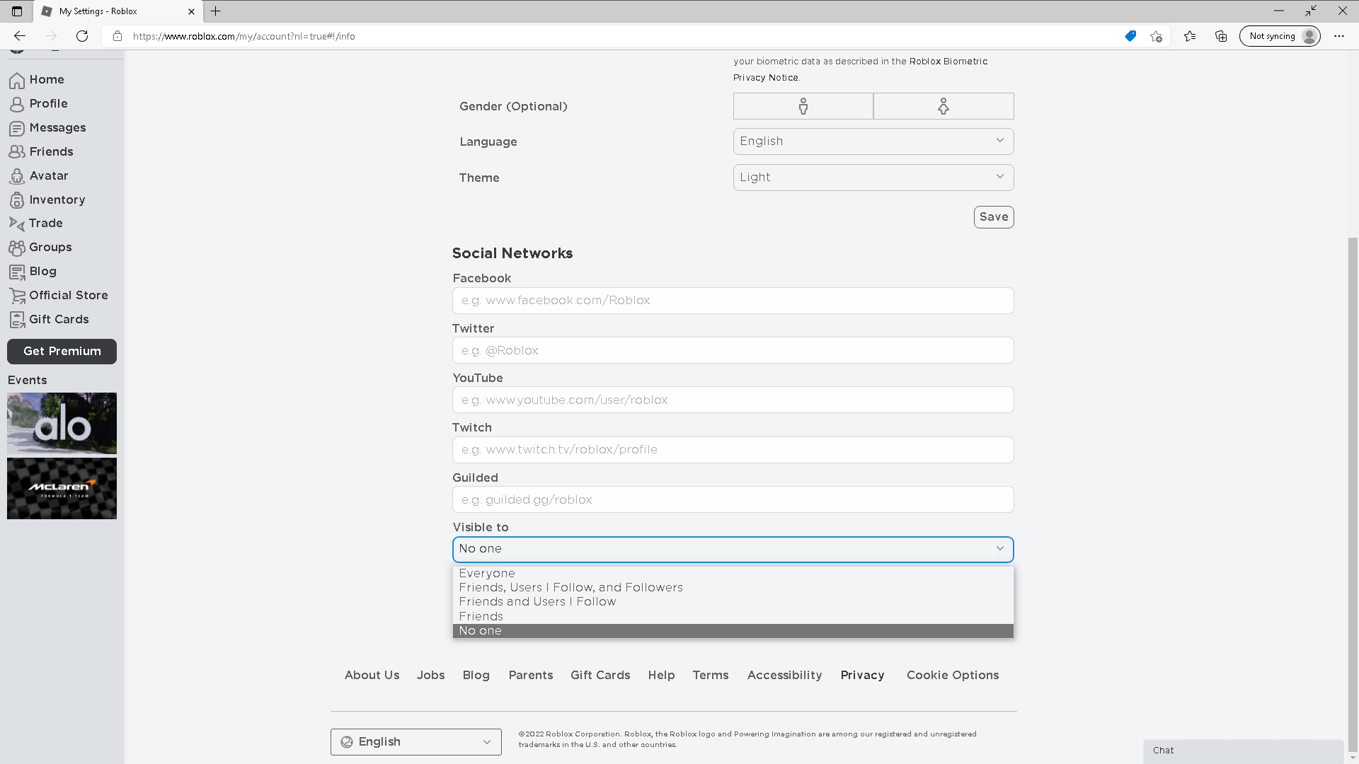The height and width of the screenshot is (764, 1359).
Task: Close the My Settings tab
Action: tap(191, 11)
